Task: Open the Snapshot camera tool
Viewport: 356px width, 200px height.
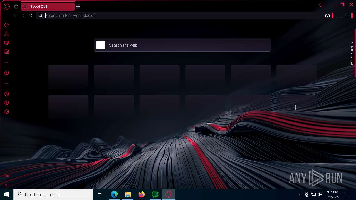Action: point(327,16)
